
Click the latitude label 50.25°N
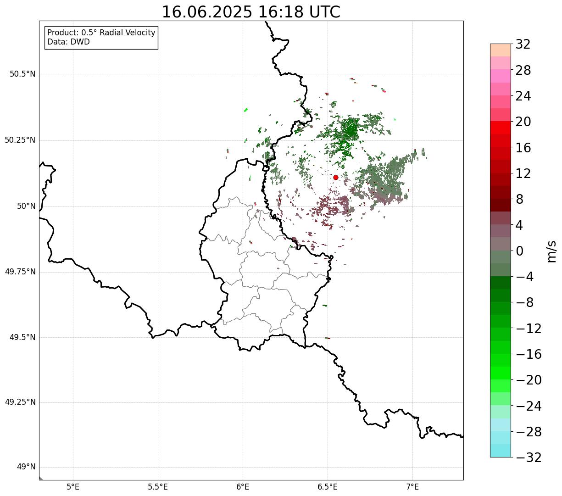[x=20, y=140]
